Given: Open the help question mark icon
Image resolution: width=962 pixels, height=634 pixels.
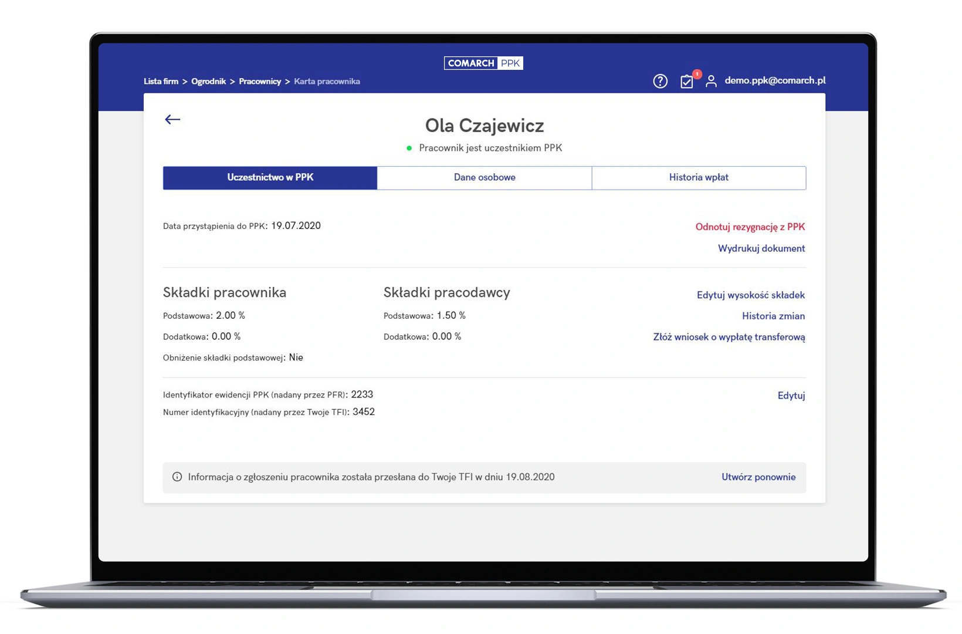Looking at the screenshot, I should (x=660, y=81).
